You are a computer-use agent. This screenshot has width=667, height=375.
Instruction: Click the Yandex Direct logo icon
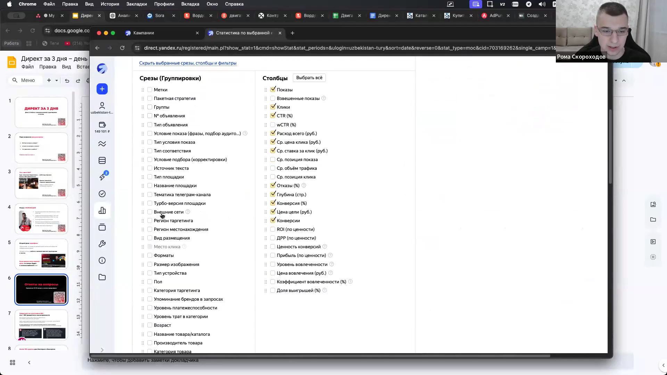pyautogui.click(x=102, y=68)
